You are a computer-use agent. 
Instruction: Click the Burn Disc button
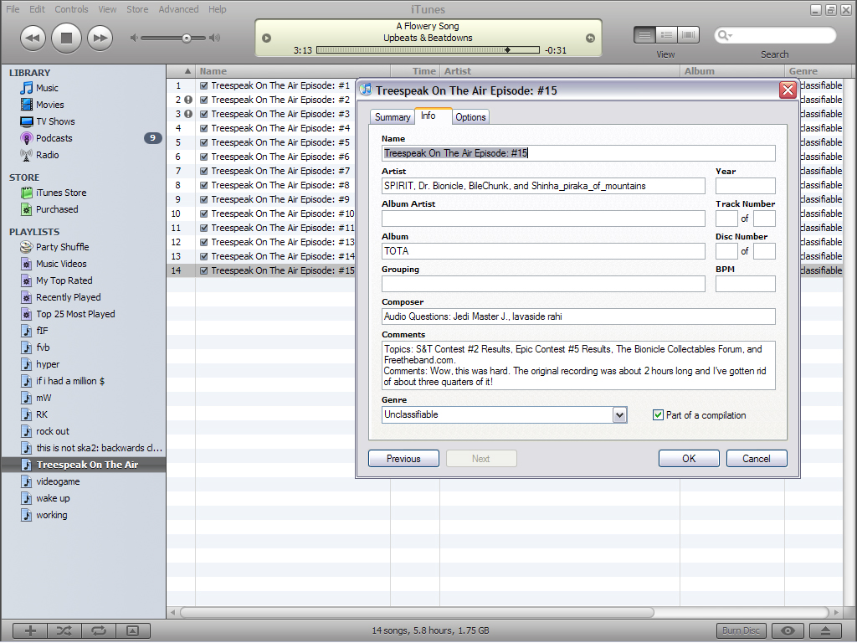pos(742,630)
